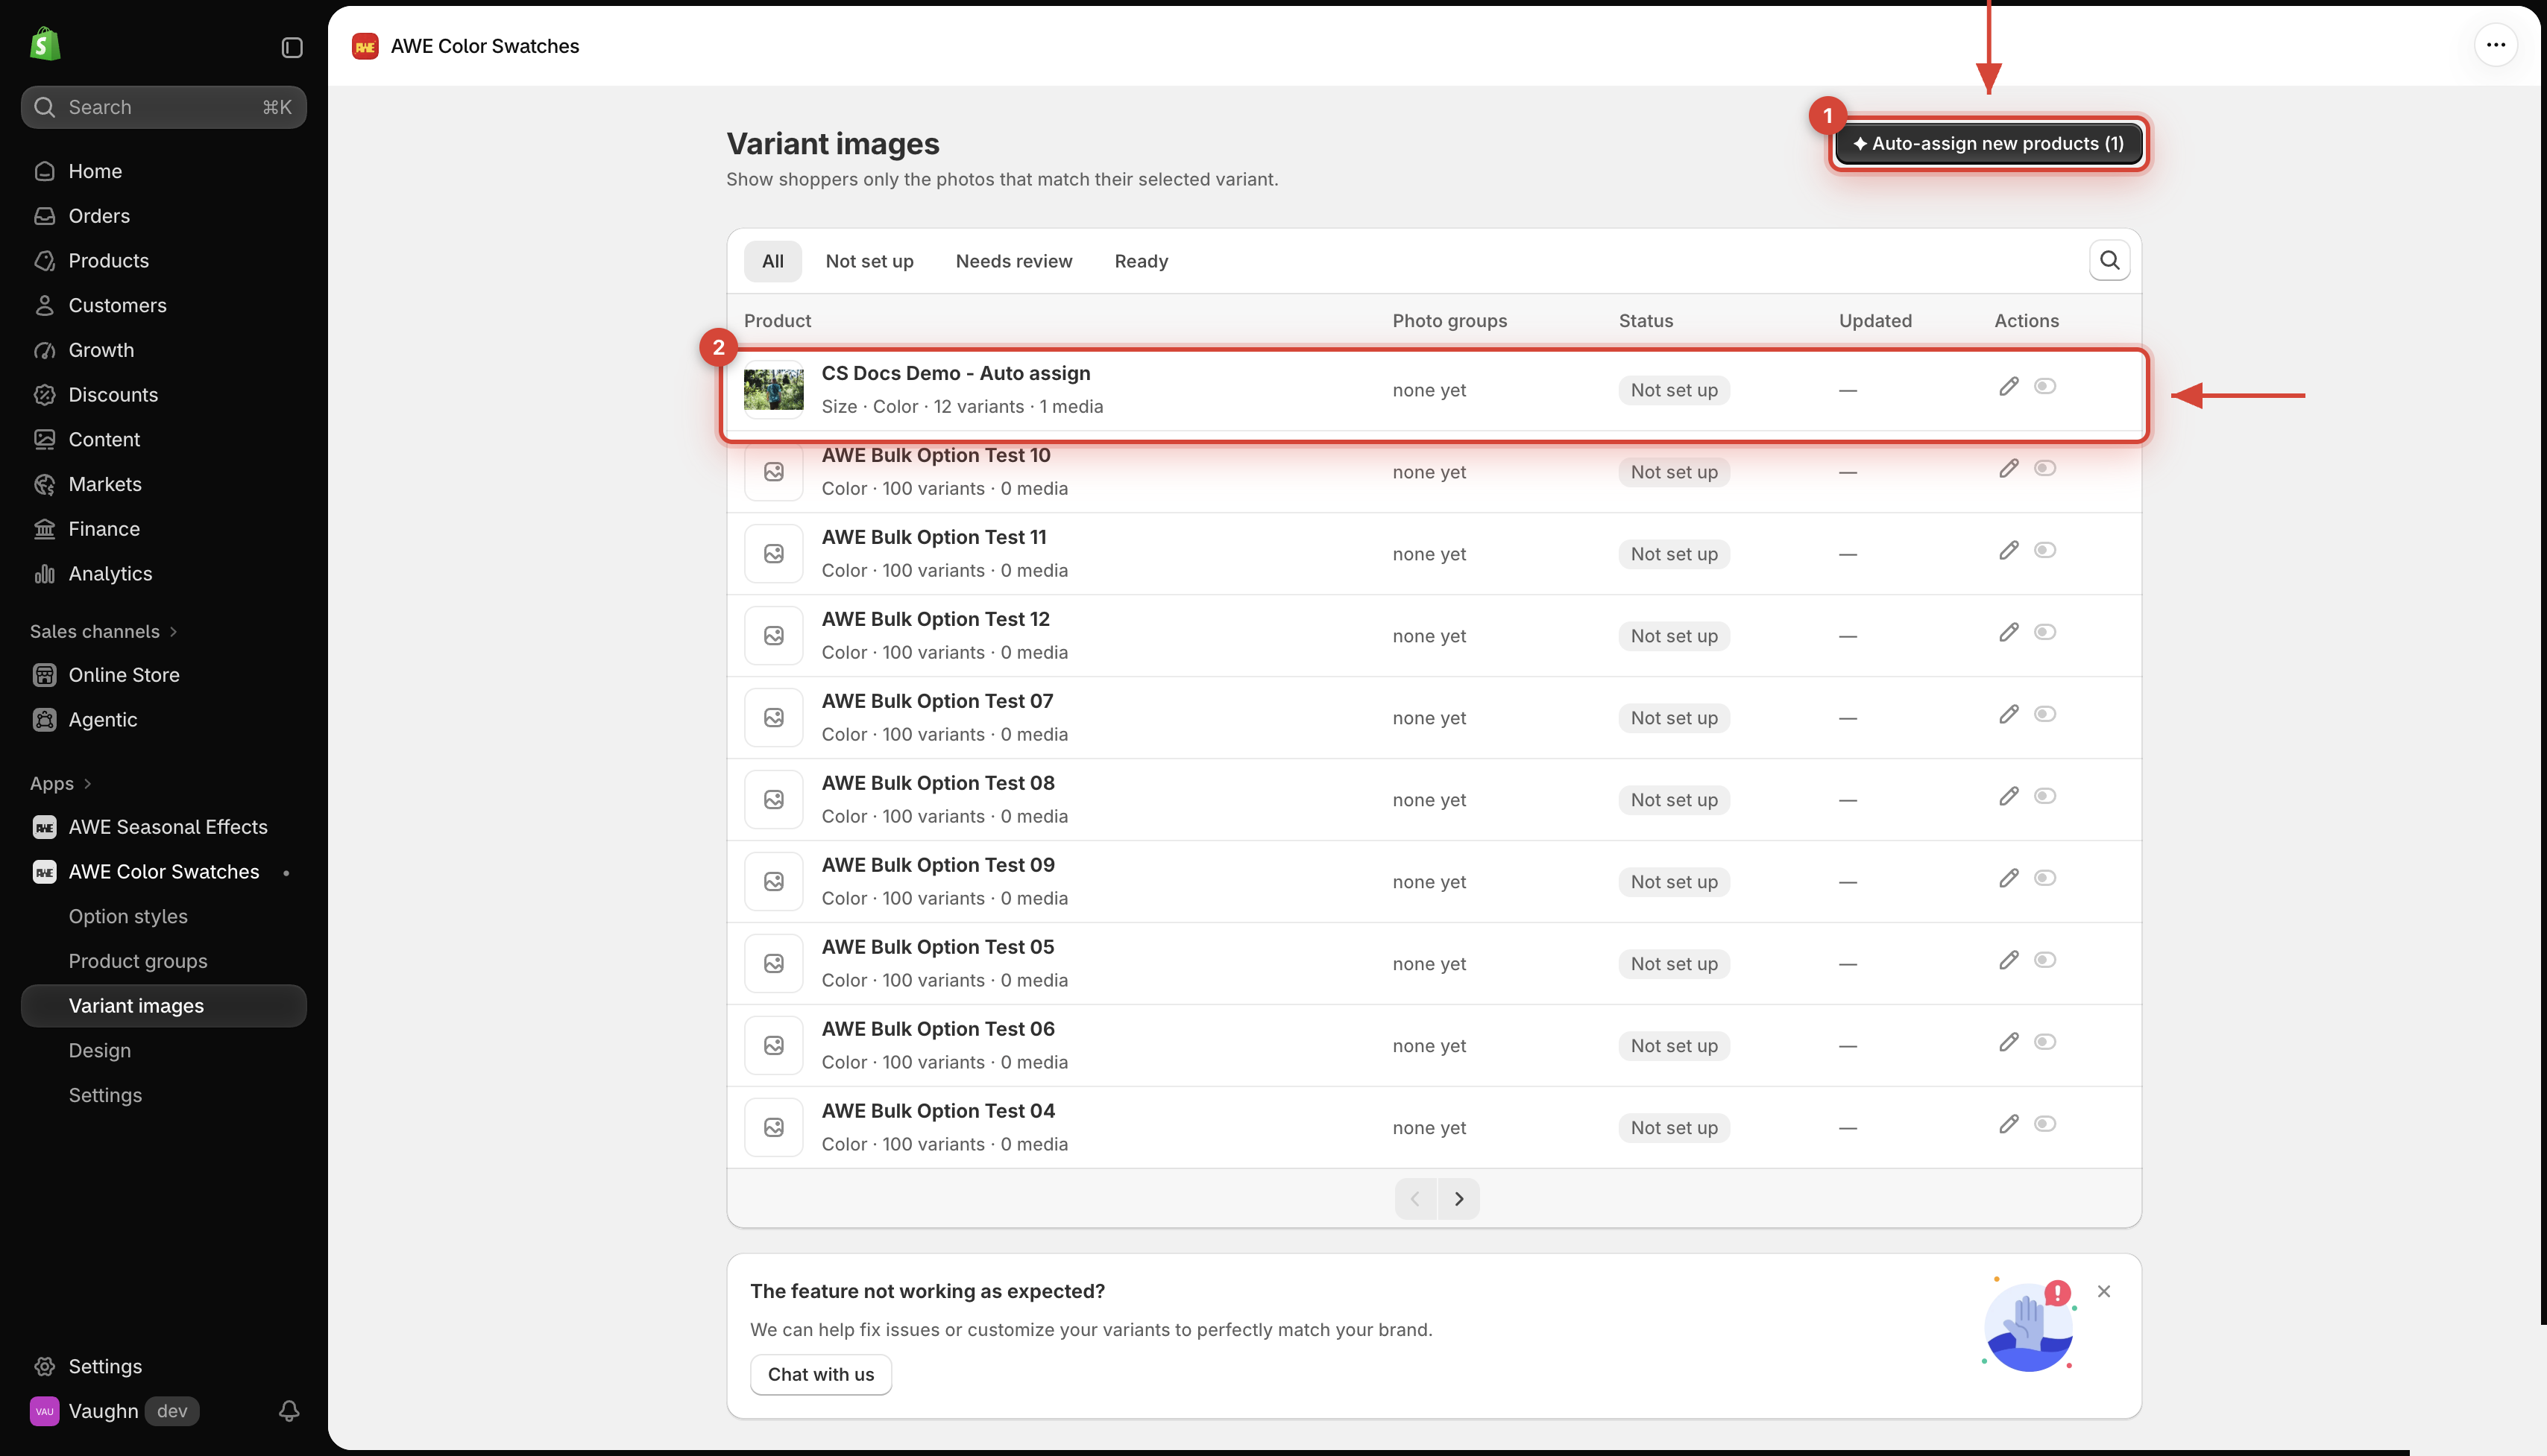Switch to the Not set up tab
2547x1456 pixels.
pyautogui.click(x=869, y=261)
